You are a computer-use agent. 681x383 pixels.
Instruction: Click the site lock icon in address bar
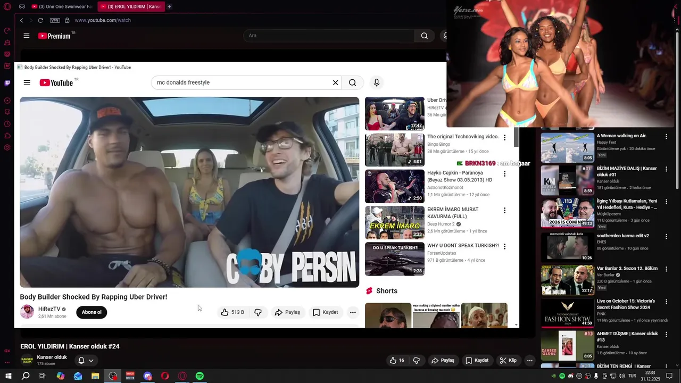tap(67, 20)
